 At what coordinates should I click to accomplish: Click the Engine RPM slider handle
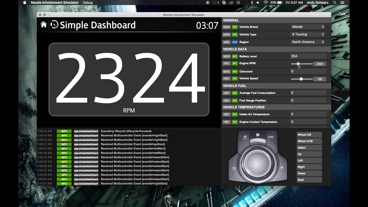(298, 64)
